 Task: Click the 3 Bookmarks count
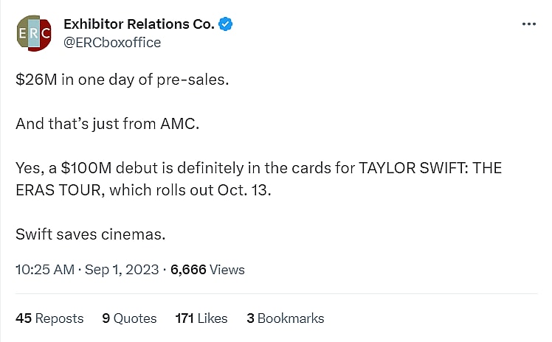285,318
